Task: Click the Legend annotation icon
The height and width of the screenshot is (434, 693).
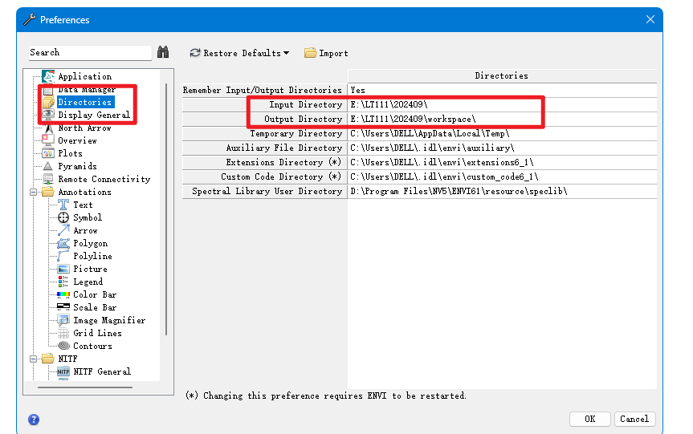Action: click(x=63, y=282)
